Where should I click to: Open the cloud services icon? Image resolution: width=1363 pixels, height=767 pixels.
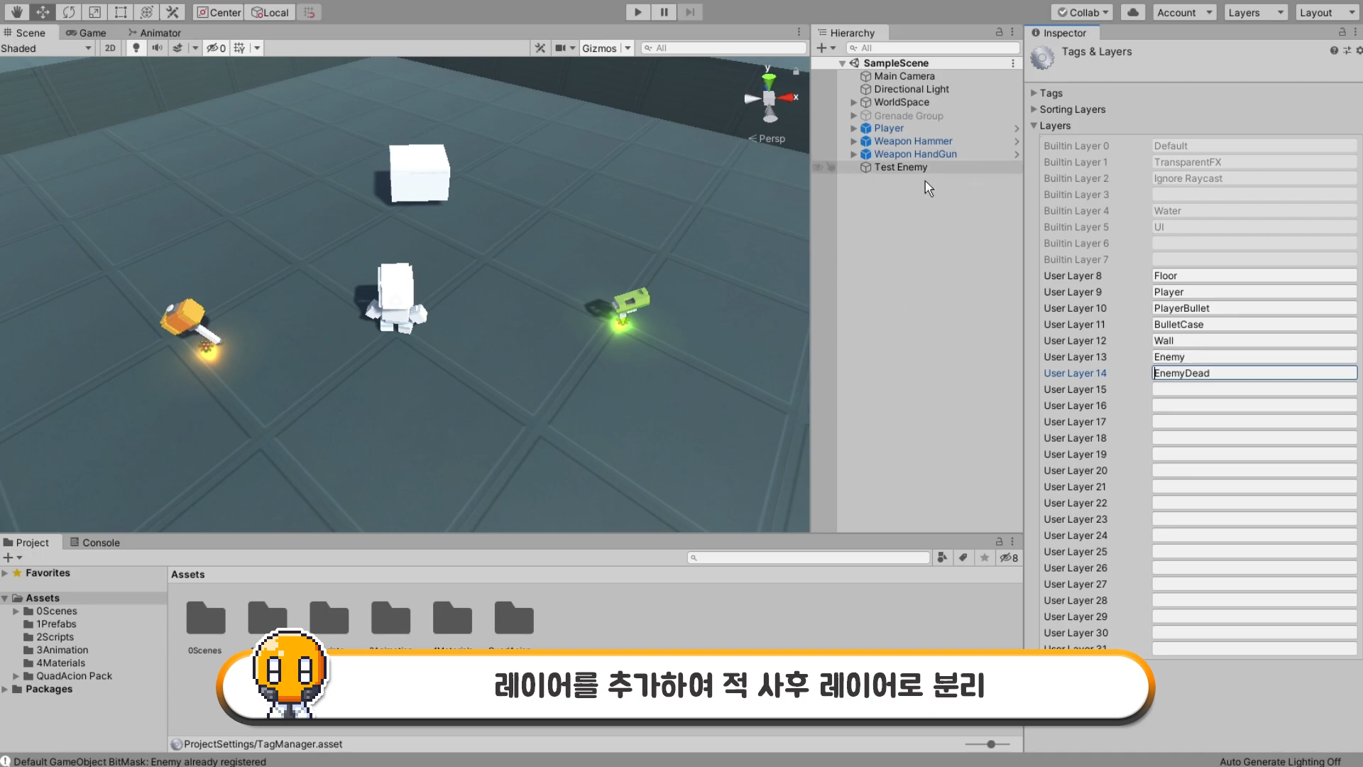tap(1133, 12)
